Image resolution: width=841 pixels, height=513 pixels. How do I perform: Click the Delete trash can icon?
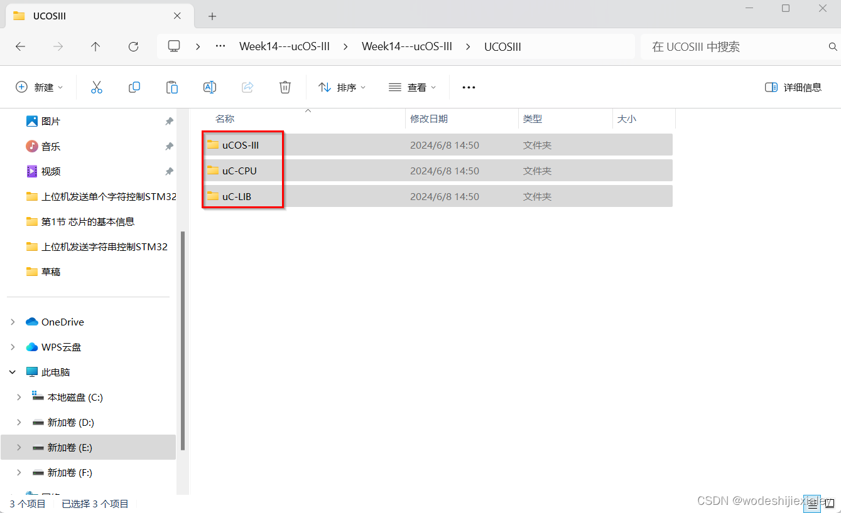285,87
